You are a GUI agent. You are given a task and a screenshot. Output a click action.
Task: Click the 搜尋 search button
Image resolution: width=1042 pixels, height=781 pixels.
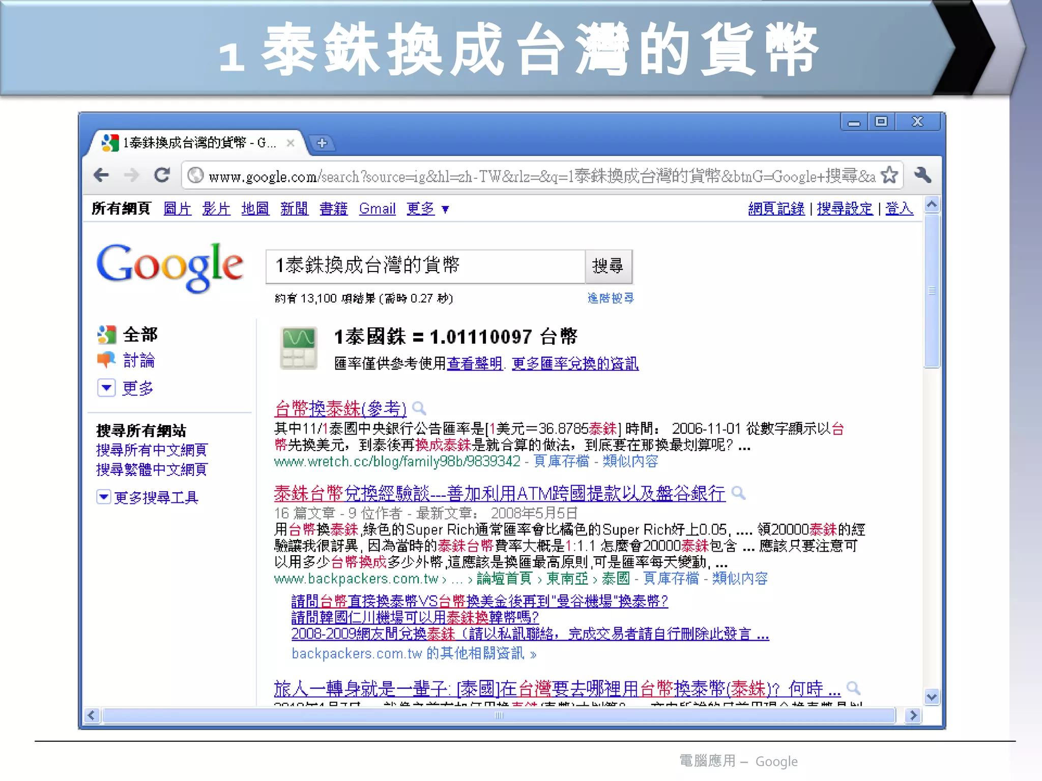pos(609,266)
